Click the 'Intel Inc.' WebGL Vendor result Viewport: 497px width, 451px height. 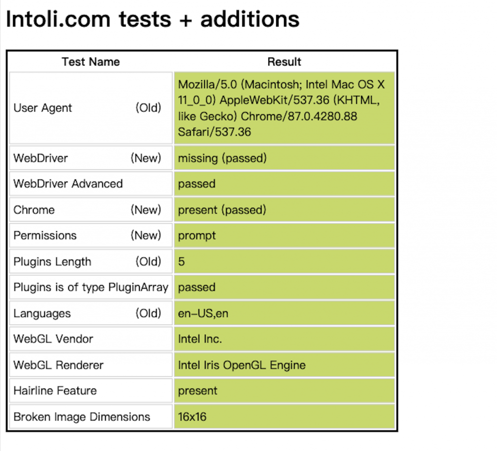[x=200, y=339]
